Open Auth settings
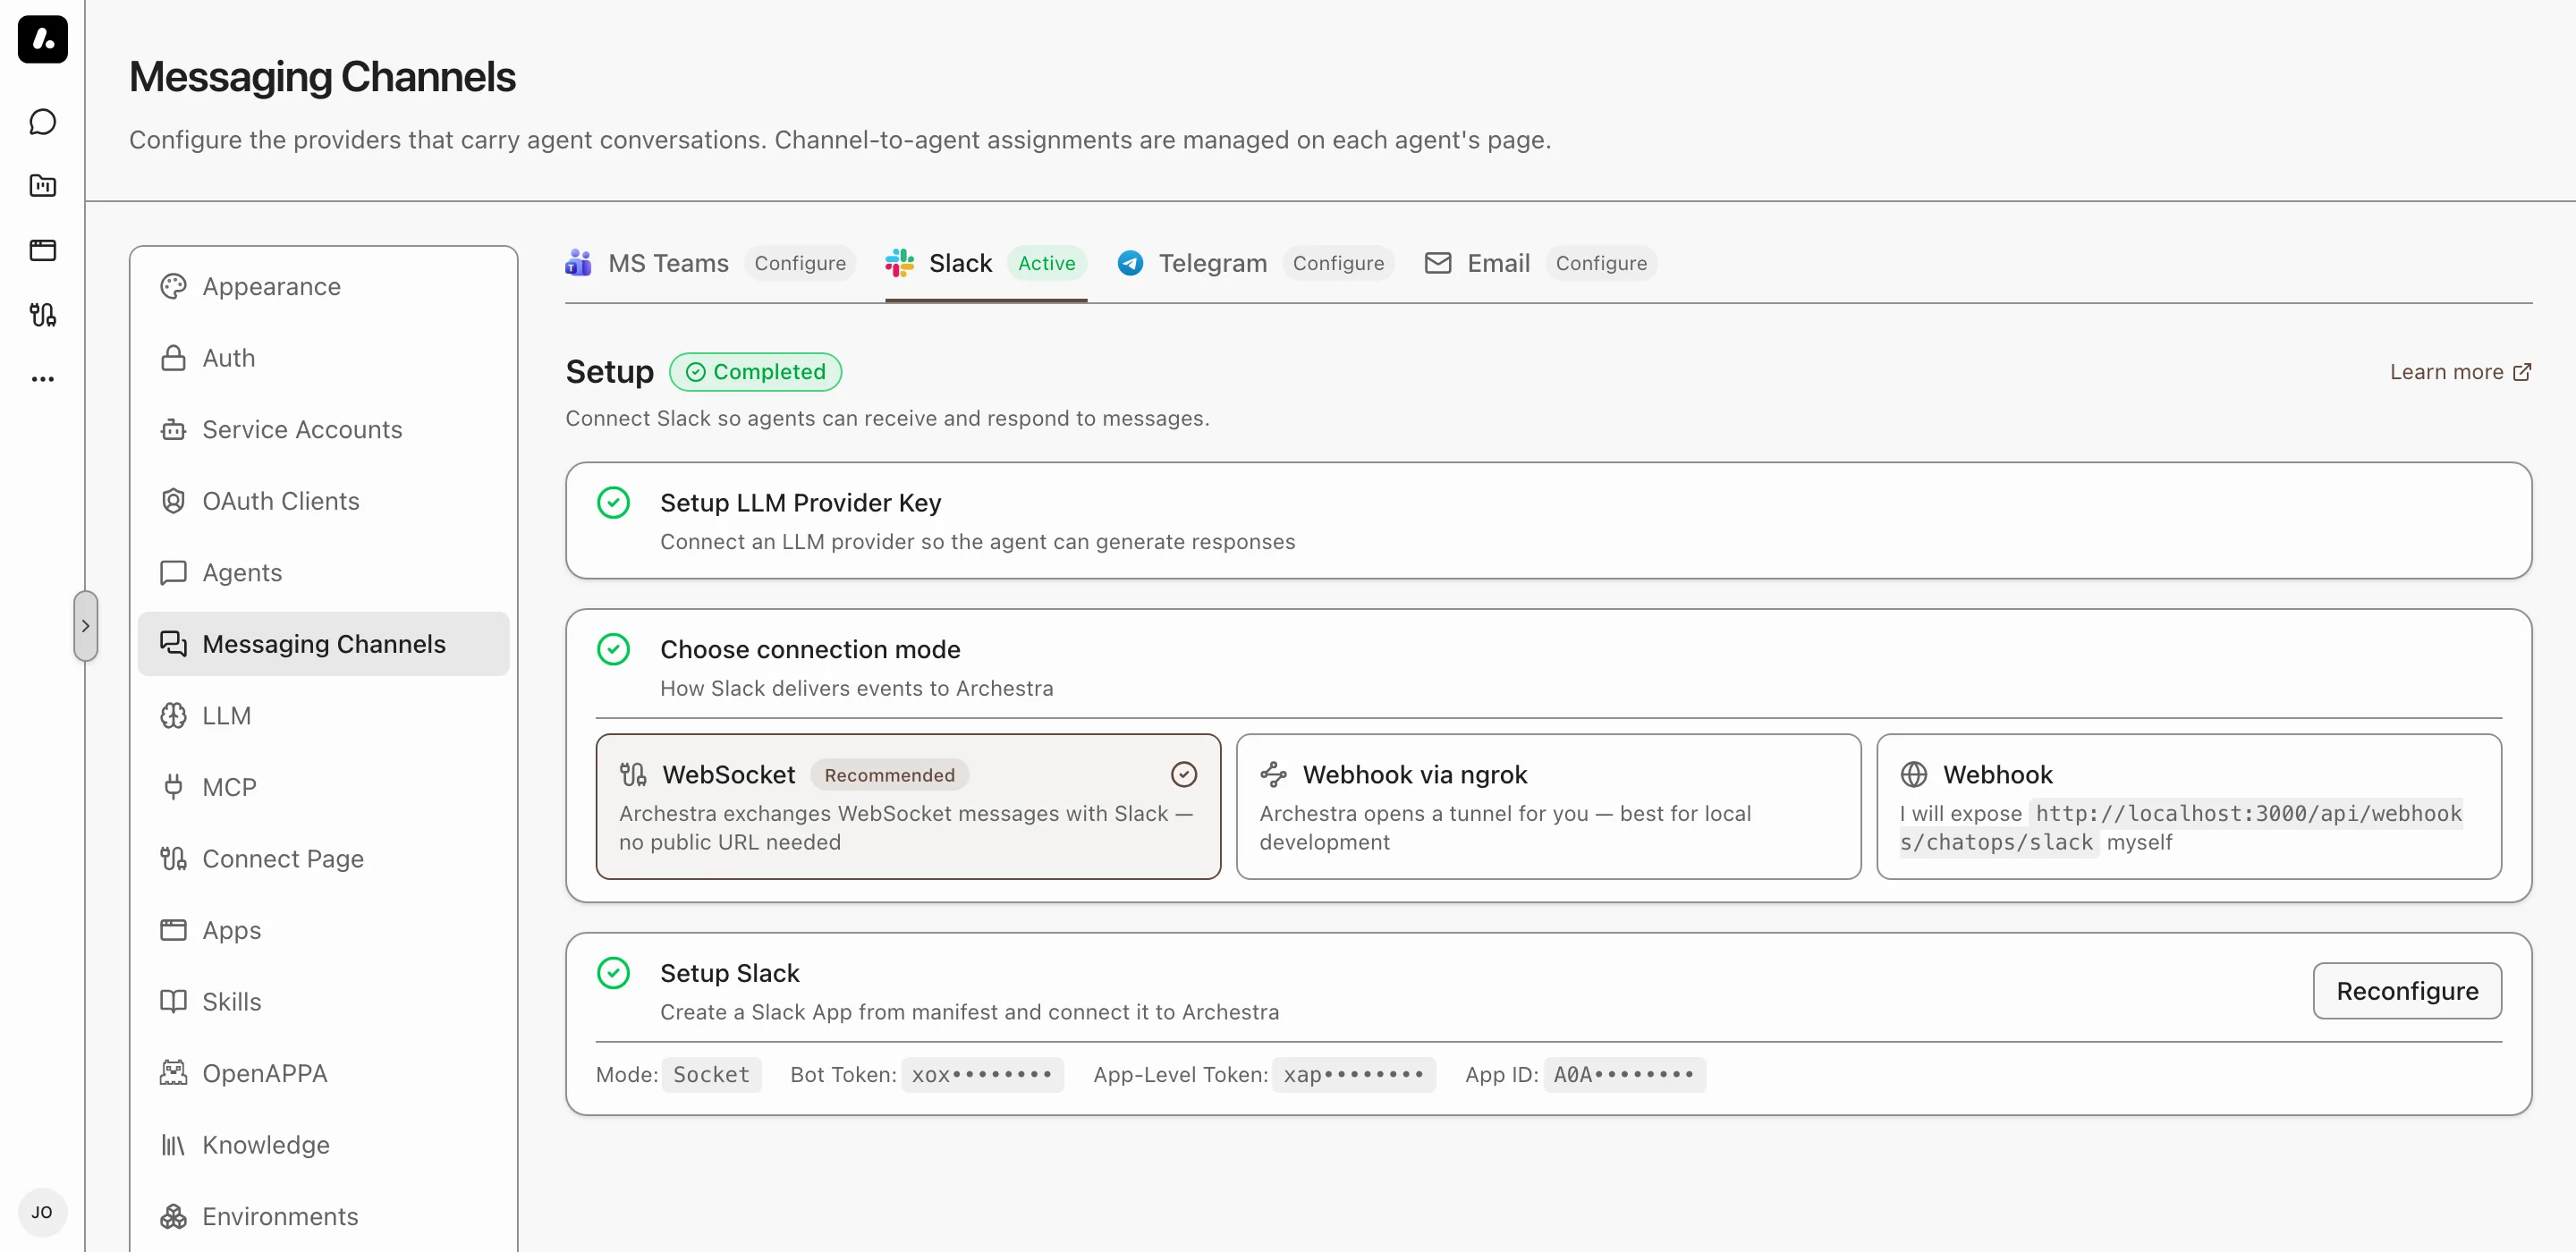 pos(323,358)
